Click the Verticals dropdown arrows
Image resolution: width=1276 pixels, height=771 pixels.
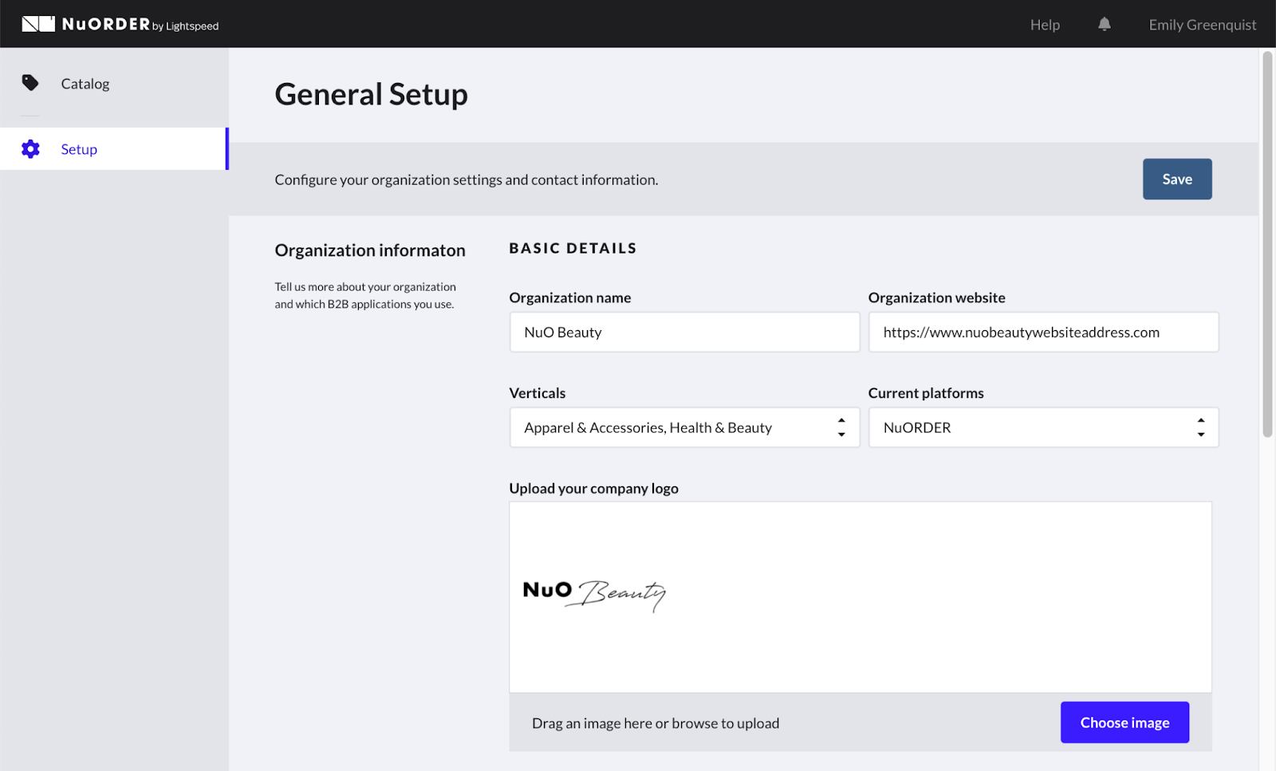point(841,427)
